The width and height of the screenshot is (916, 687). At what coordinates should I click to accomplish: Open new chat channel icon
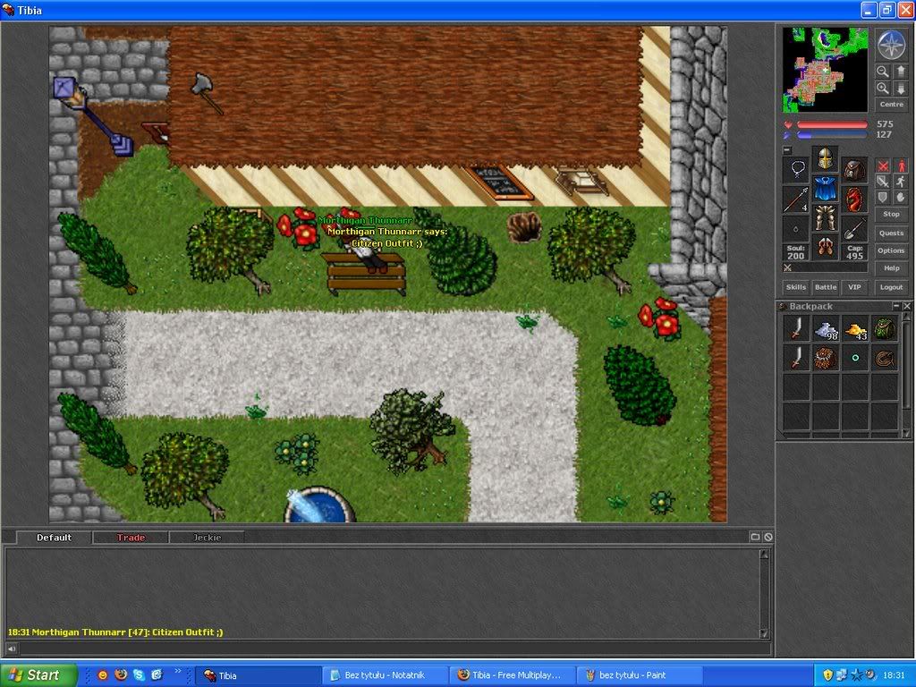755,537
